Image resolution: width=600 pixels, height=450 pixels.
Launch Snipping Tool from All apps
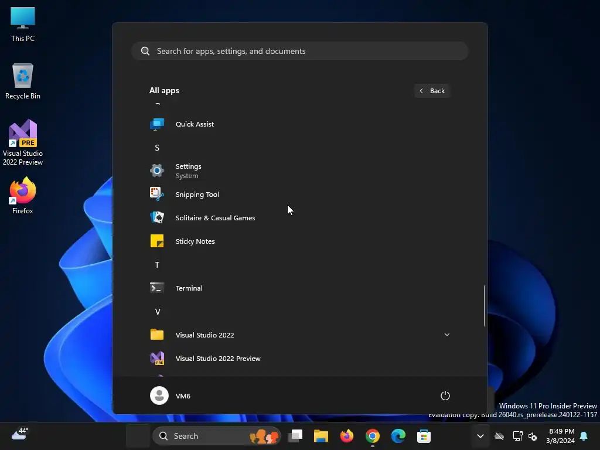299,195
